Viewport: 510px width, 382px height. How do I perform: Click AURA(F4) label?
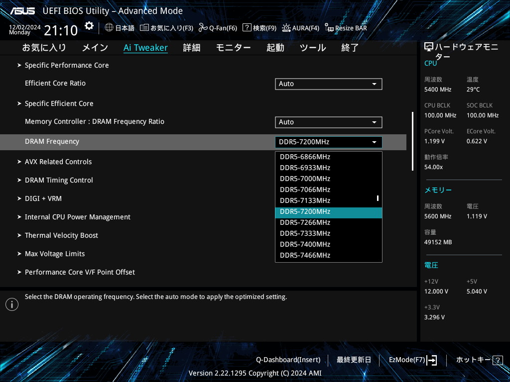coord(306,28)
